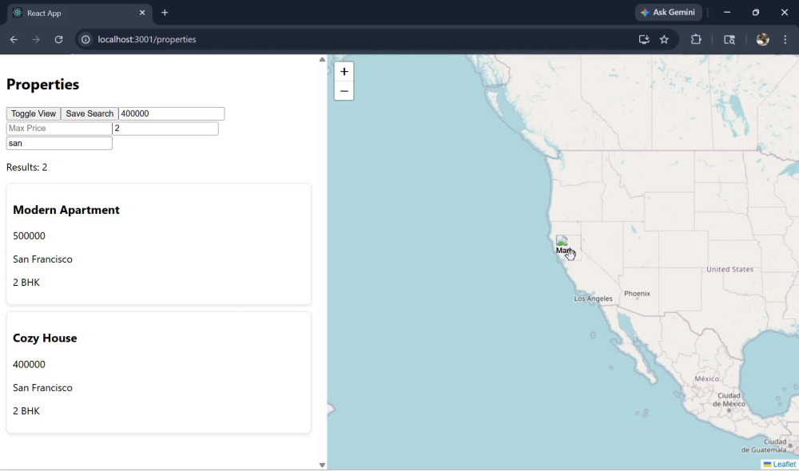Click the Save Search button
Image resolution: width=799 pixels, height=471 pixels.
point(89,113)
